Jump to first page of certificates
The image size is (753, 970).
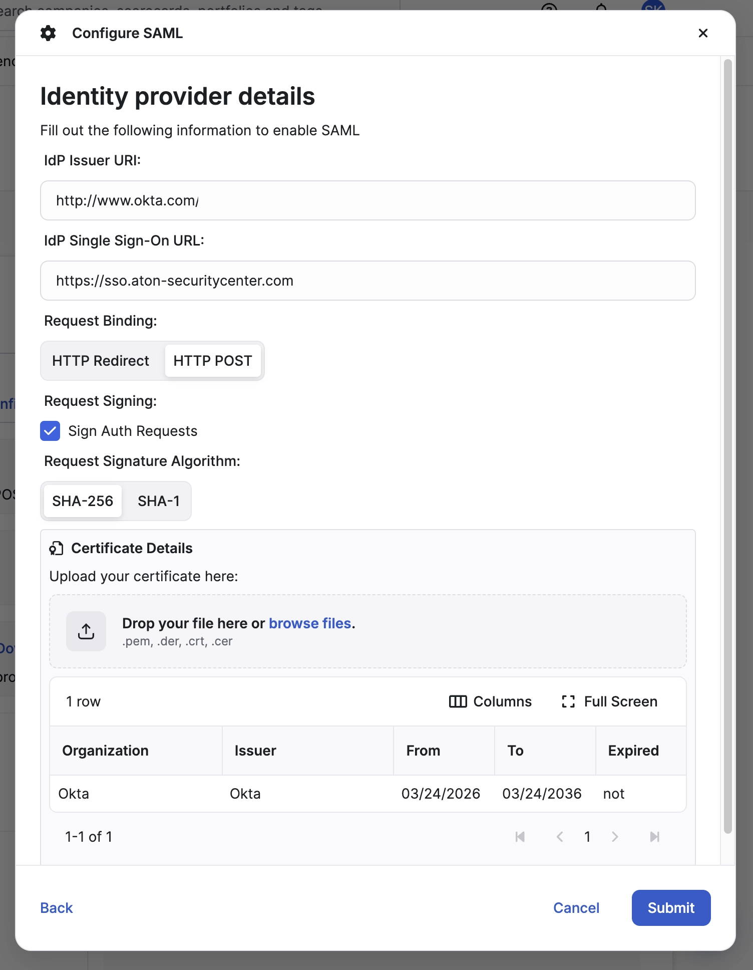coord(520,837)
